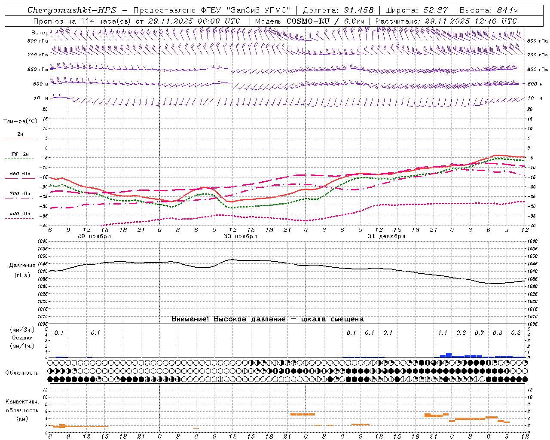Click the '10 м' wind level label on left

pos(41,98)
